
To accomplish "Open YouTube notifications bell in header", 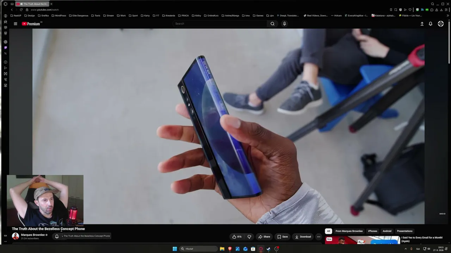I will pos(431,24).
